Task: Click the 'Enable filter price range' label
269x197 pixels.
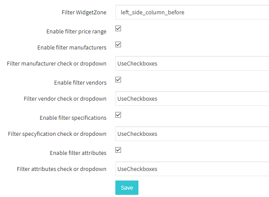Action: (x=76, y=32)
